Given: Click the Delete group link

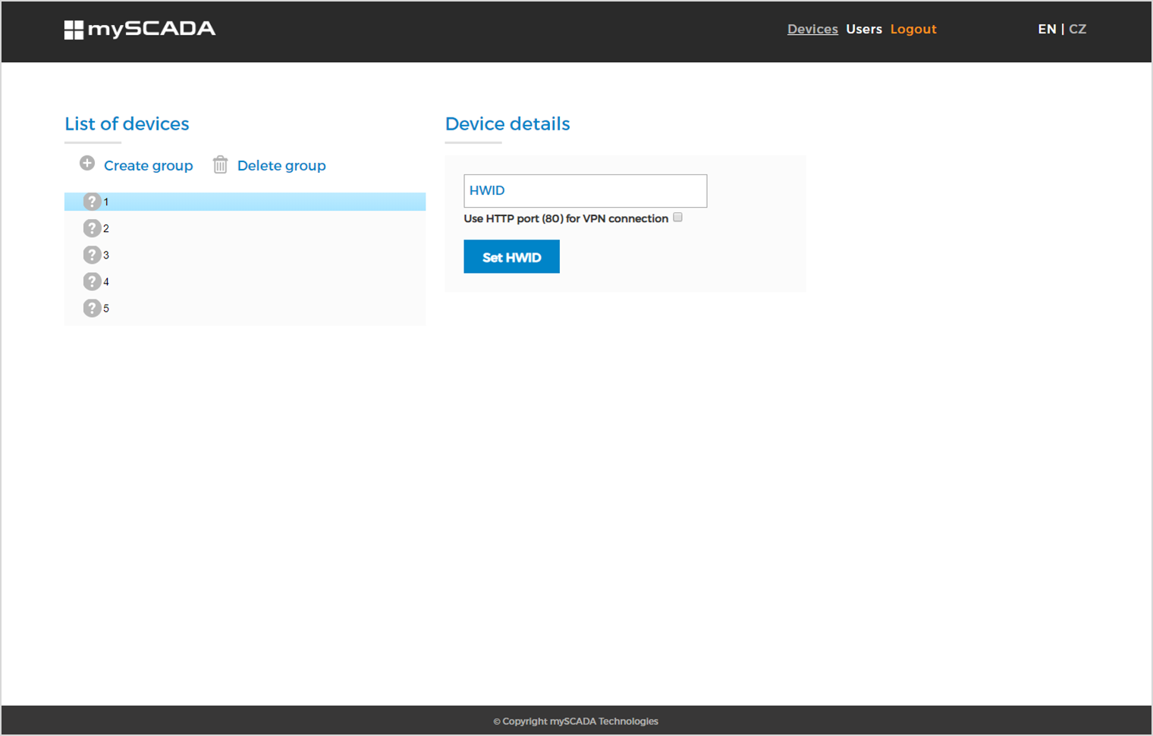Looking at the screenshot, I should [x=281, y=165].
